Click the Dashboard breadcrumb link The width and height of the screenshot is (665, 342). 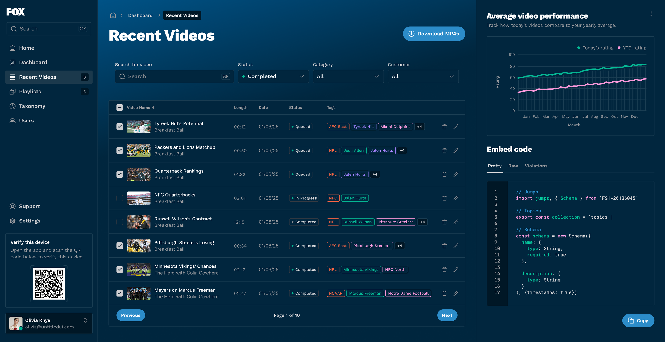click(x=140, y=15)
